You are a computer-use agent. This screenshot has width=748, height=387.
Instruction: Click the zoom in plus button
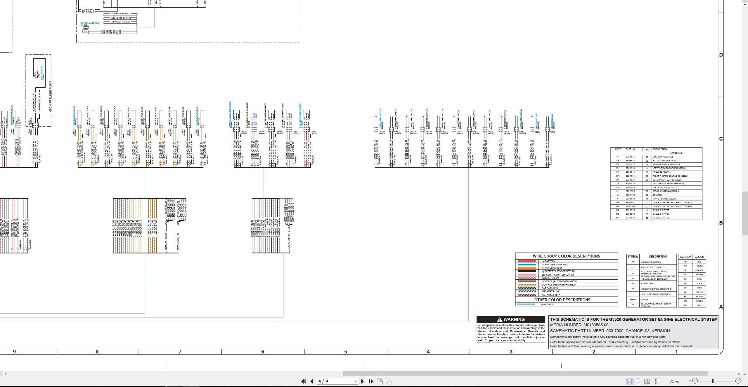[738, 381]
